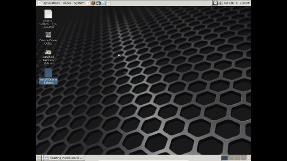Viewport: 287px width, 161px height.
Task: Click the panel launcher left of Firefox
Action: 88,3
